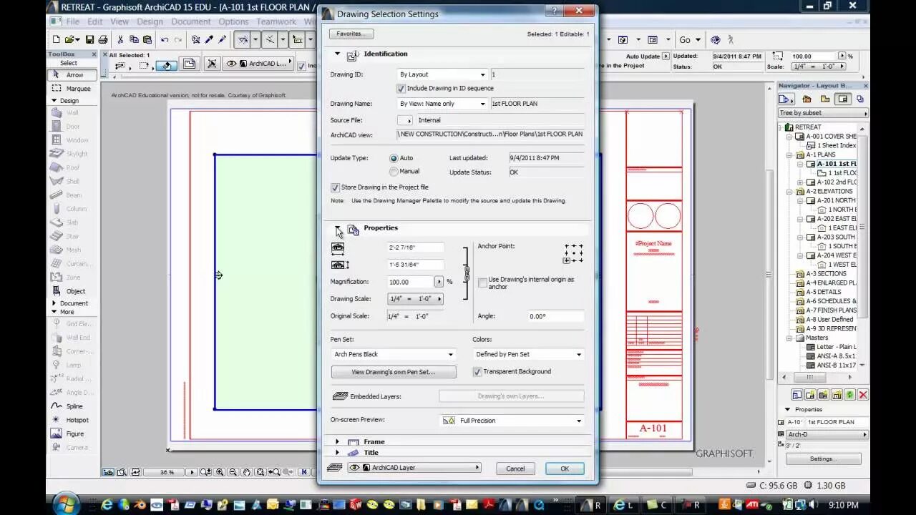Select the Door tool in ToolBox

[x=73, y=127]
